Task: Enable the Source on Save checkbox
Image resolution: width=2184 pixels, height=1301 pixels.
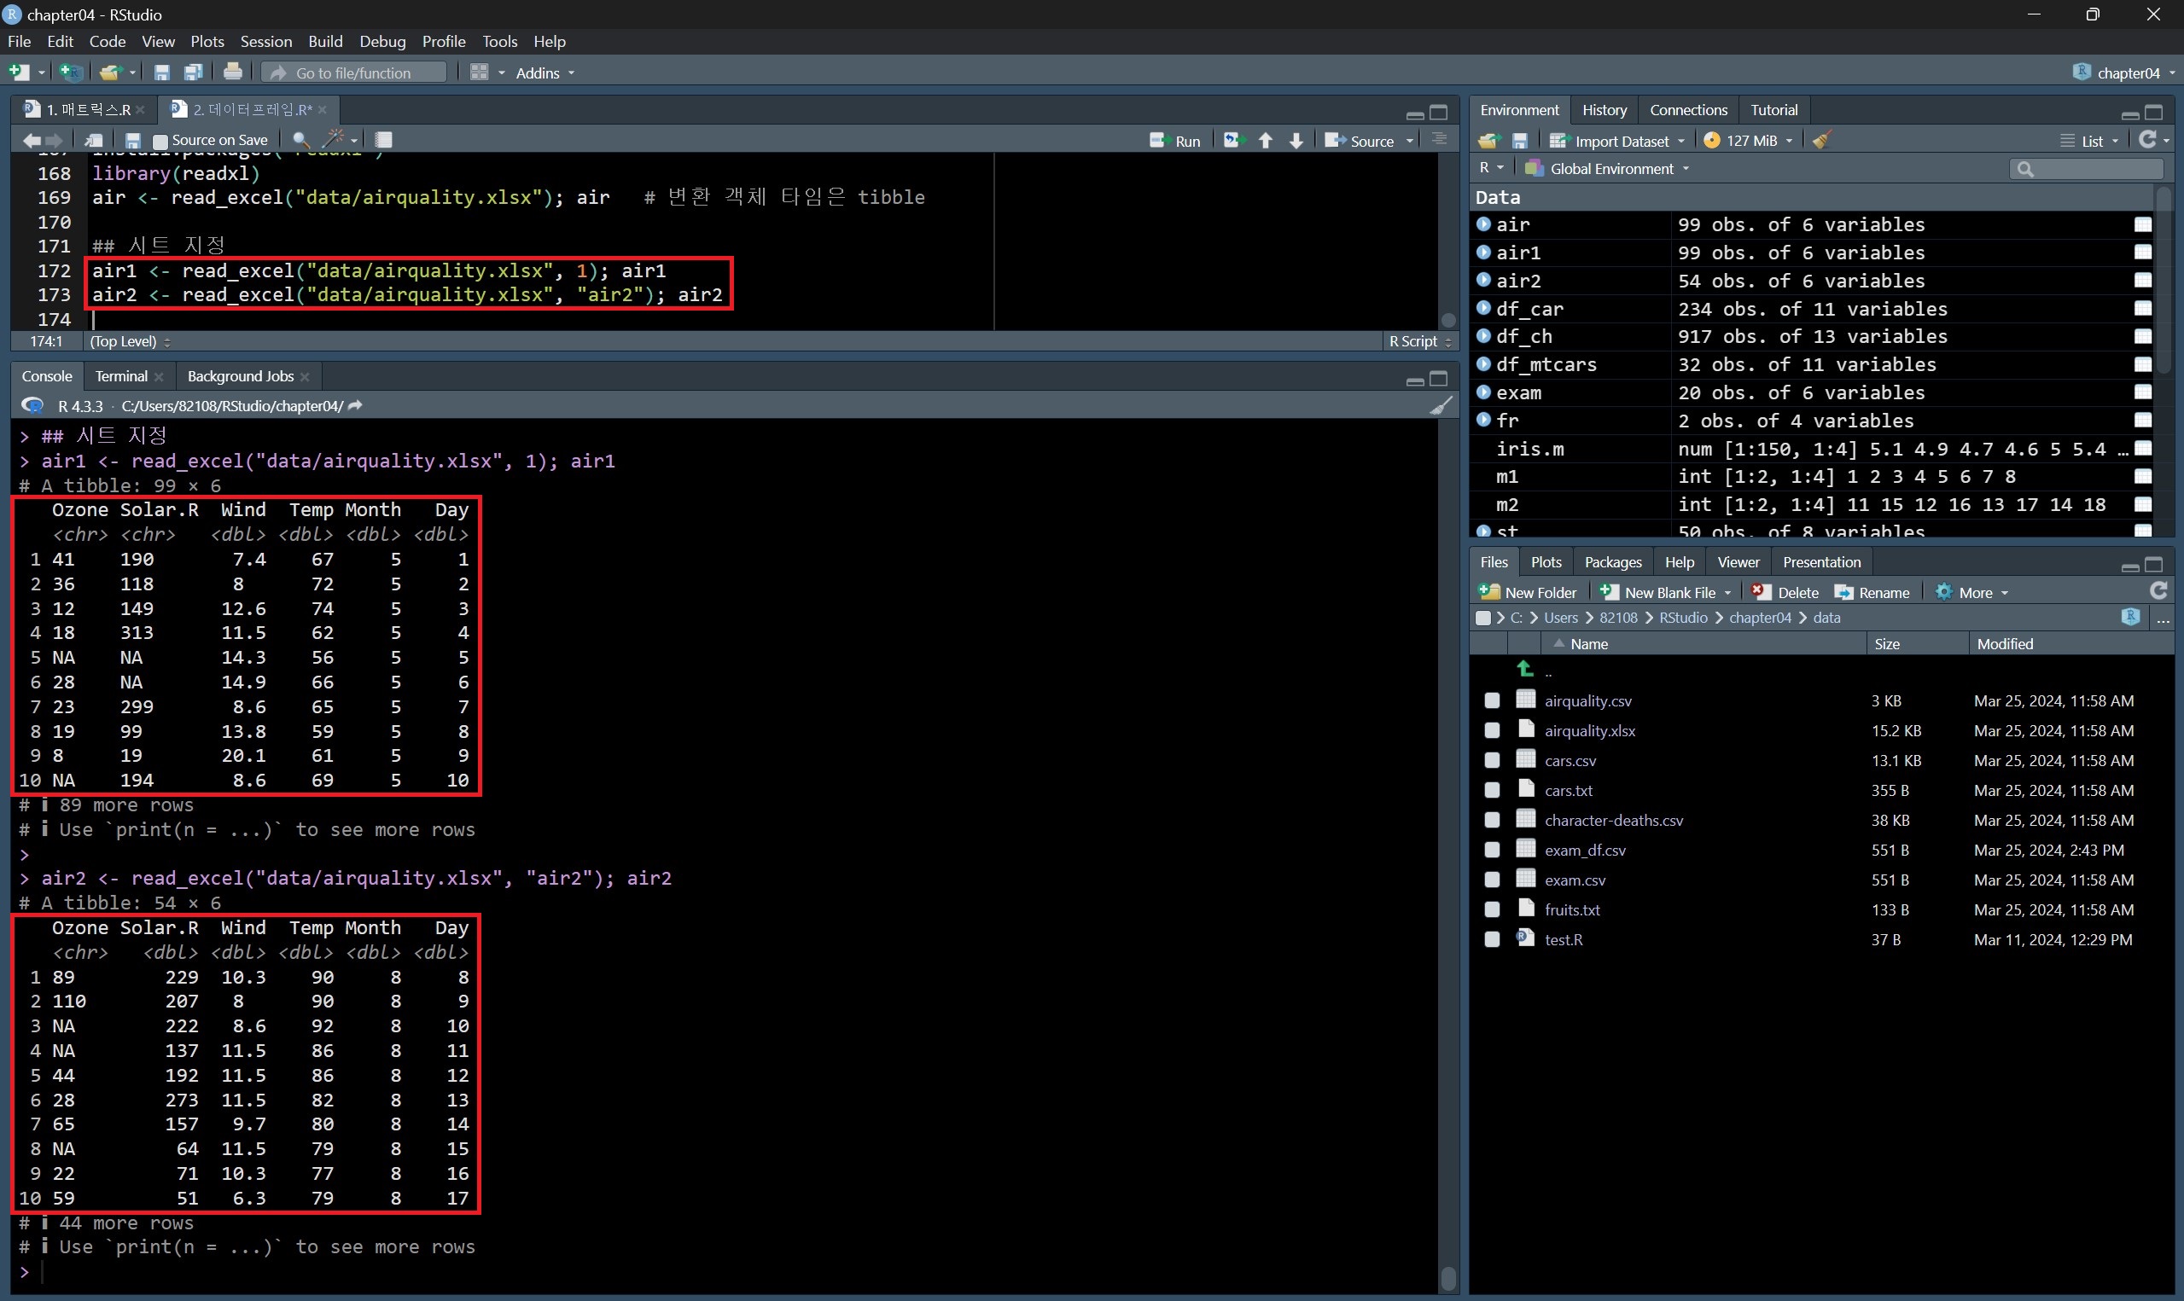Action: pos(160,141)
